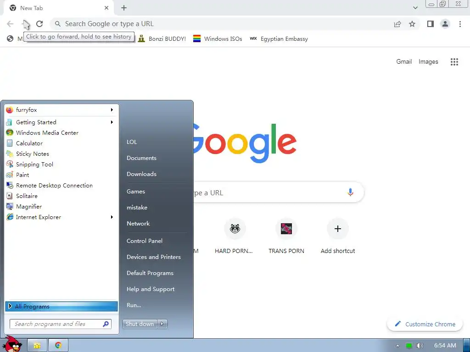Image resolution: width=470 pixels, height=352 pixels.
Task: Open the tab search chevron
Action: [x=415, y=8]
